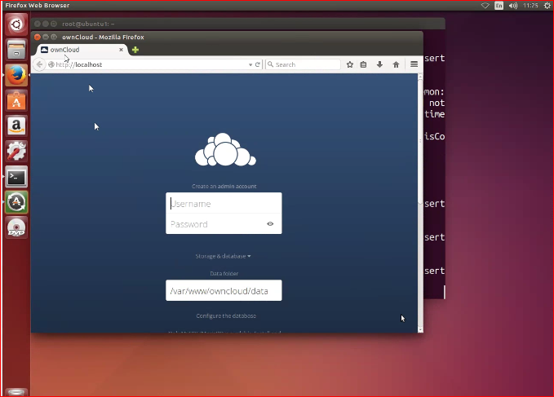The width and height of the screenshot is (554, 397).
Task: Open Ubuntu Dash home launcher
Action: point(16,24)
